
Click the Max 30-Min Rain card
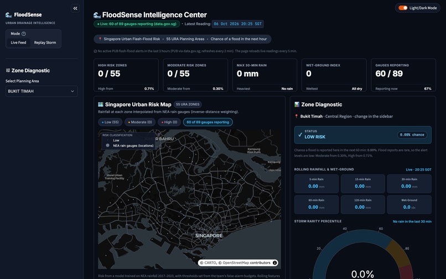coord(265,75)
